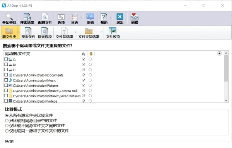This screenshot has height=148, width=232.
Task: Toggle protection lock for Camera Roll folder
Action: point(90,90)
